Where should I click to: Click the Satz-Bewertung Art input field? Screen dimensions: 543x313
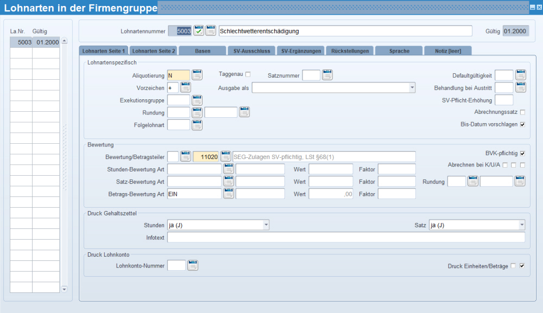click(194, 182)
